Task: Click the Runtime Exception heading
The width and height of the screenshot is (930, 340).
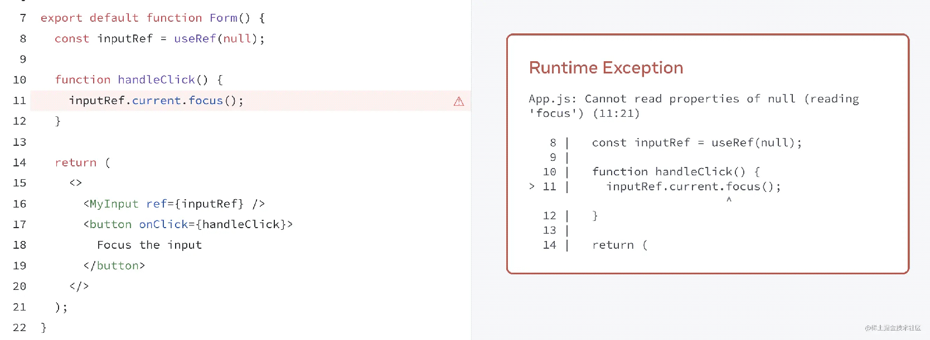Action: (606, 68)
